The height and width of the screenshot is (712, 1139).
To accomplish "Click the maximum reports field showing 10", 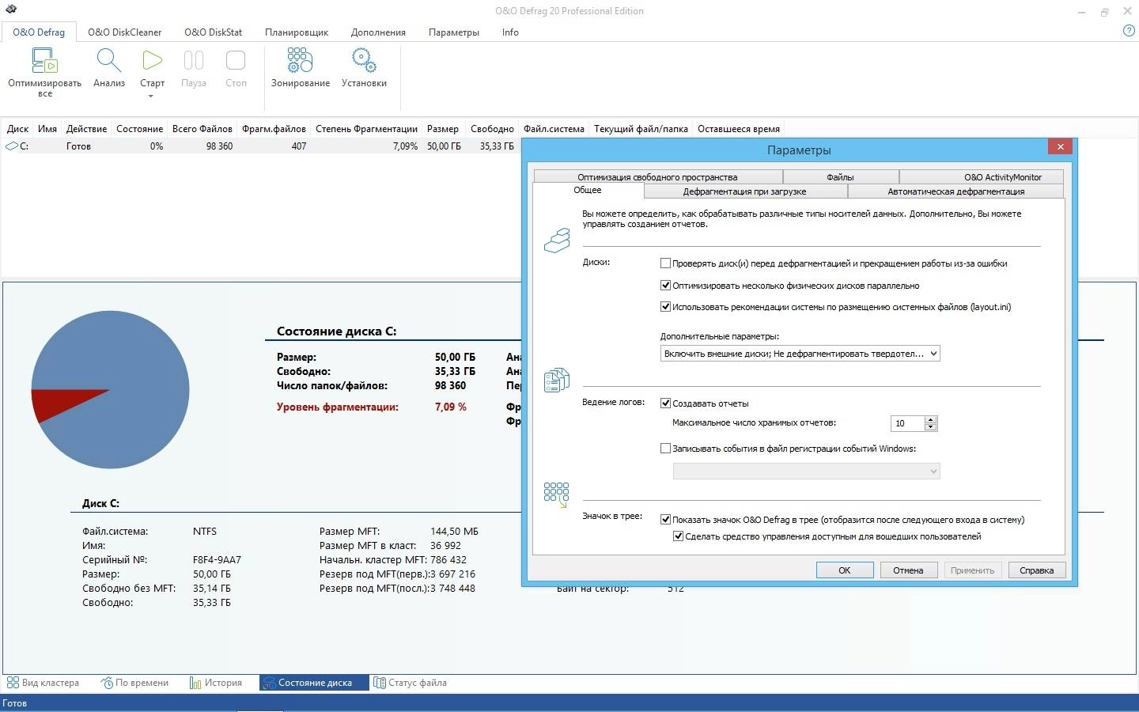I will (x=907, y=423).
